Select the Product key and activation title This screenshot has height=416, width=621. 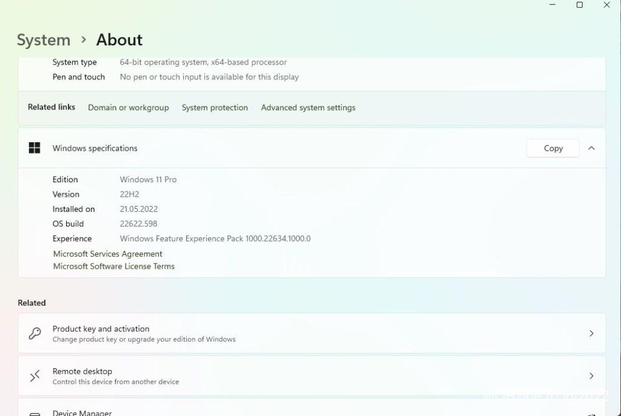click(101, 329)
